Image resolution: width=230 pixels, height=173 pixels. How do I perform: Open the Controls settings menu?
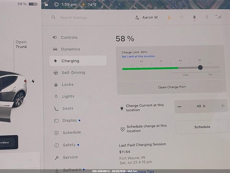tap(69, 38)
